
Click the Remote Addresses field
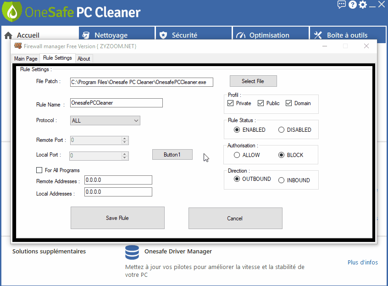pos(118,180)
